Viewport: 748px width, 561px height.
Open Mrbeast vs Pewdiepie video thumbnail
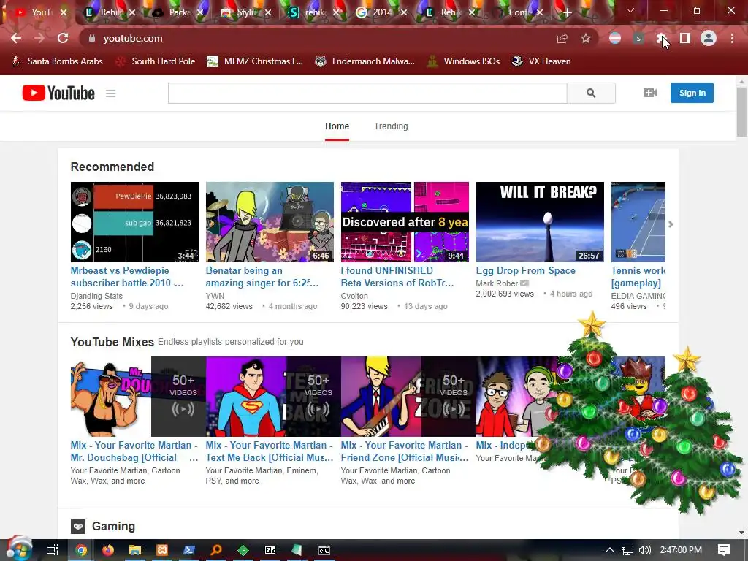tap(134, 222)
